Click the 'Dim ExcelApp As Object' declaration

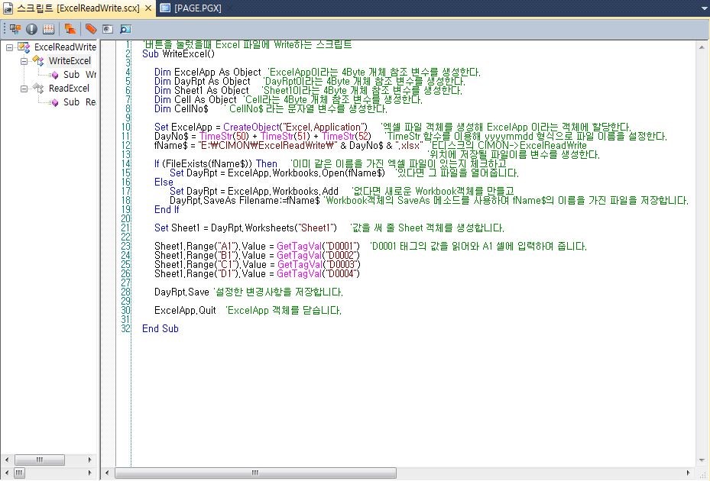207,72
